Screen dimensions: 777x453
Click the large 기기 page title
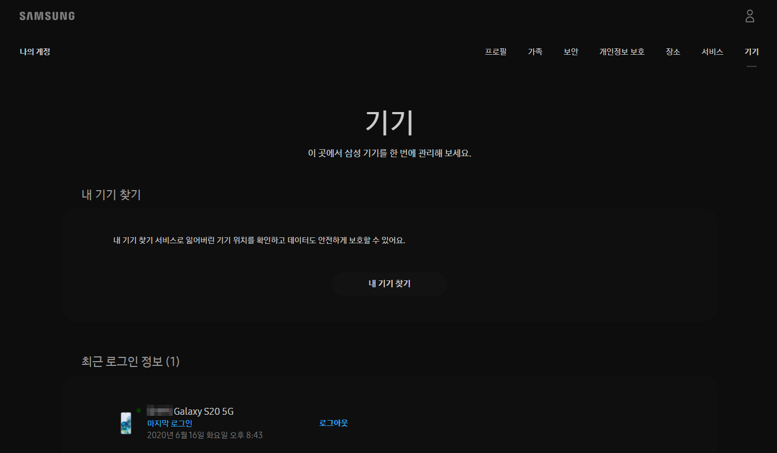(x=389, y=122)
